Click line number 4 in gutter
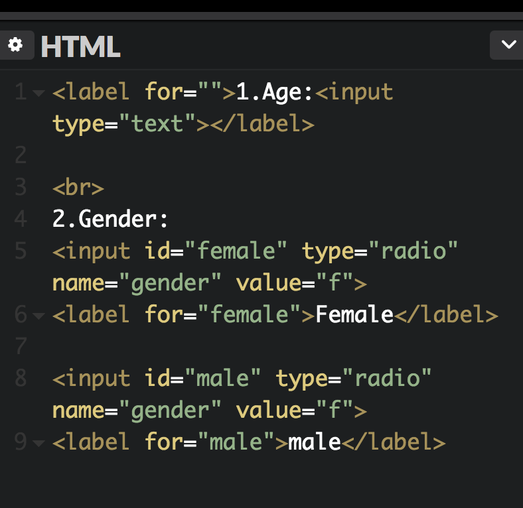The height and width of the screenshot is (508, 523). [x=21, y=219]
